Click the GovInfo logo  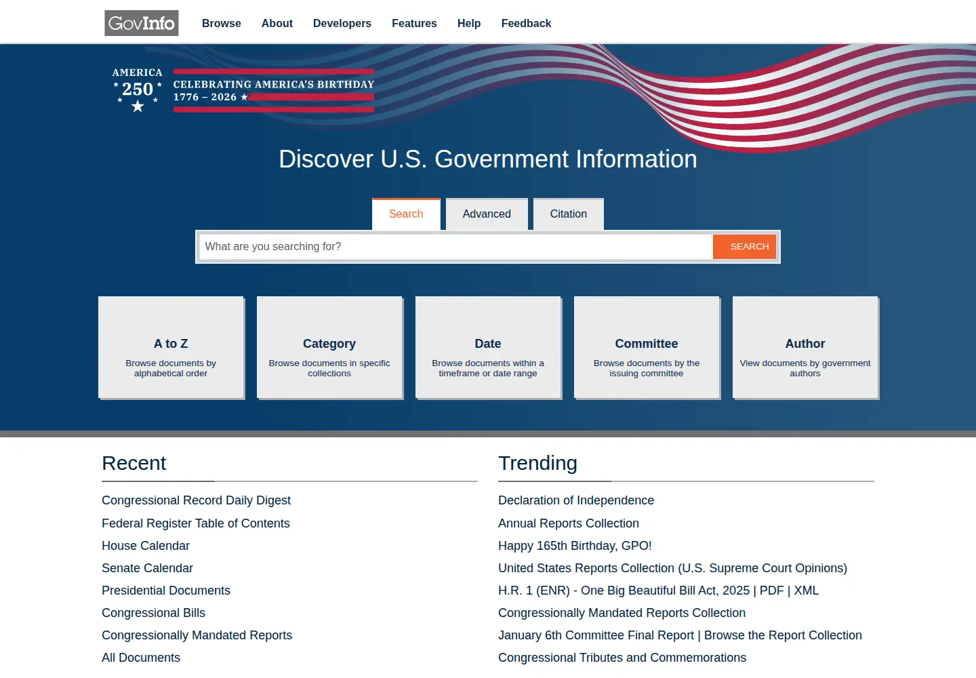point(142,23)
